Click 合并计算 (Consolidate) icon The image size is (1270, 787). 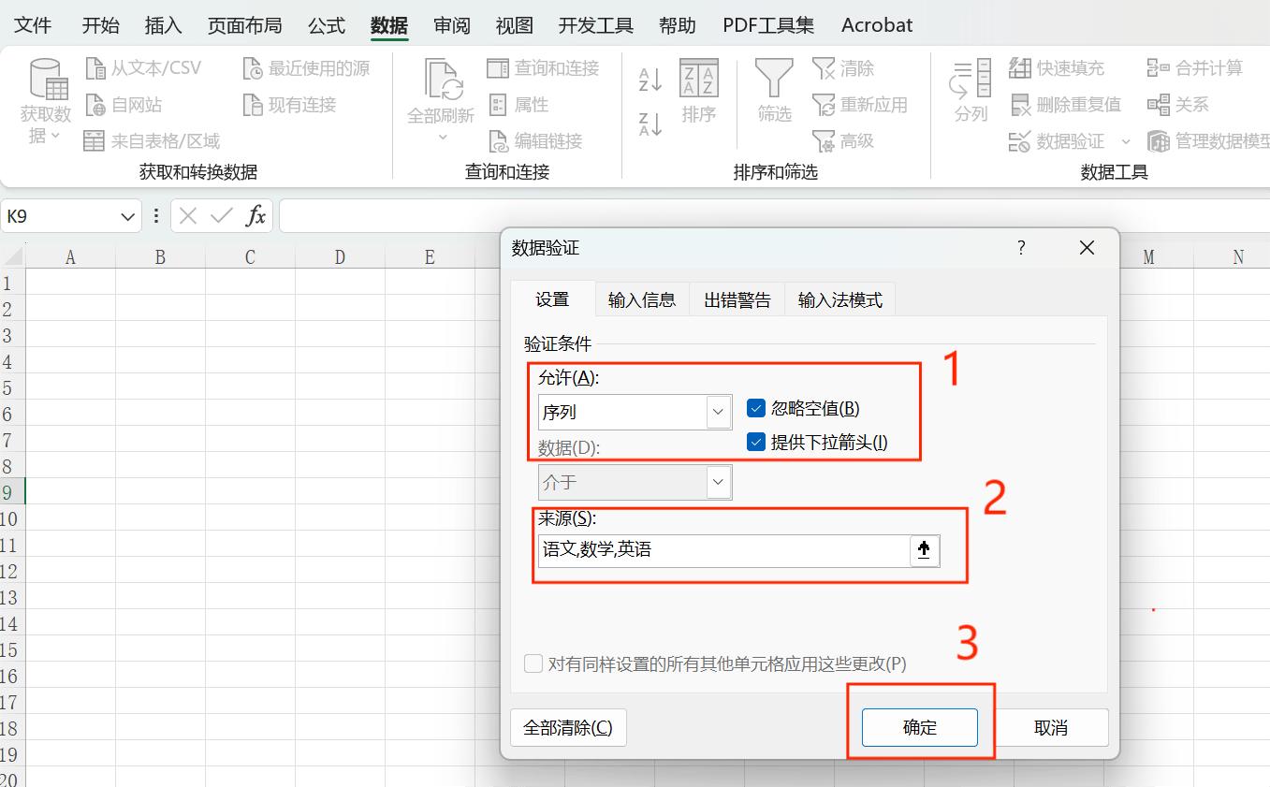1159,68
